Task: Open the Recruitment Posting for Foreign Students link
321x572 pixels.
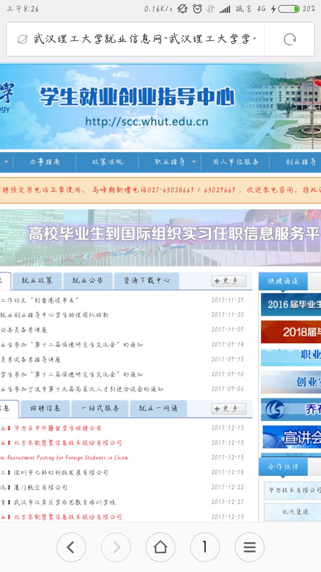Action: tap(64, 458)
